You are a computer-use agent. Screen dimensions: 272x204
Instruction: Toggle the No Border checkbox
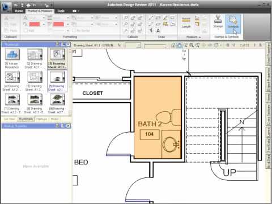pos(74,31)
